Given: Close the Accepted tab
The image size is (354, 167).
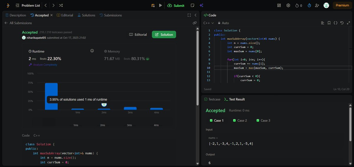Looking at the screenshot, I should [x=52, y=15].
